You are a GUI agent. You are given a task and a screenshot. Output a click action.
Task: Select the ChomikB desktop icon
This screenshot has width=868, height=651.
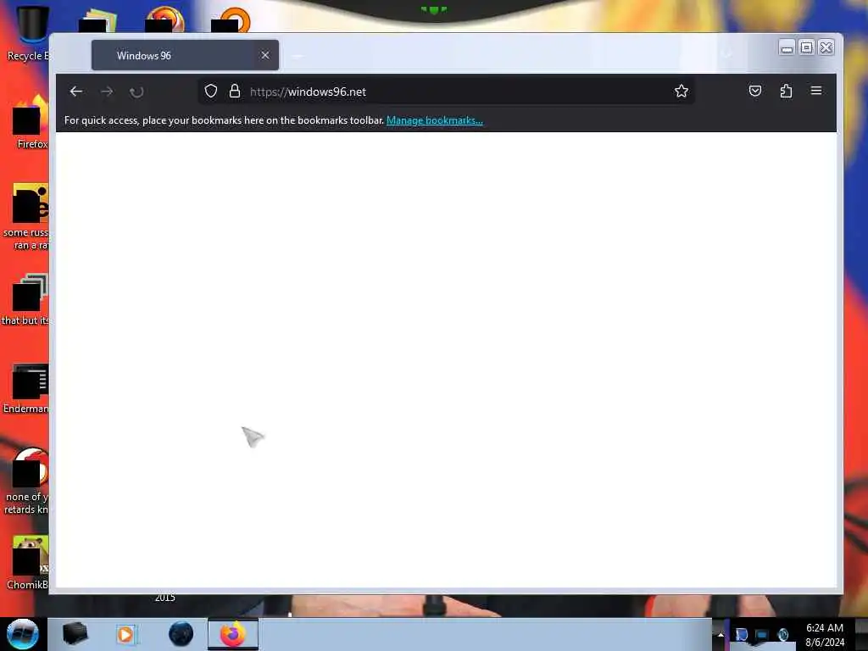pyautogui.click(x=29, y=563)
